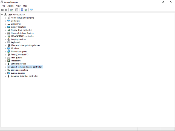Expand the Imaging devices chevron

[5, 39]
